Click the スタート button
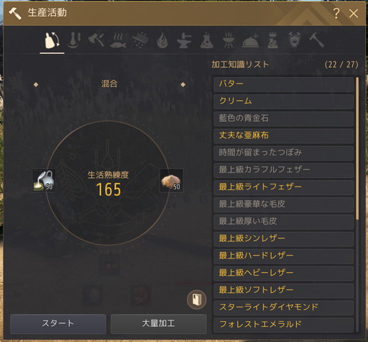This screenshot has width=368, height=342. click(x=58, y=324)
